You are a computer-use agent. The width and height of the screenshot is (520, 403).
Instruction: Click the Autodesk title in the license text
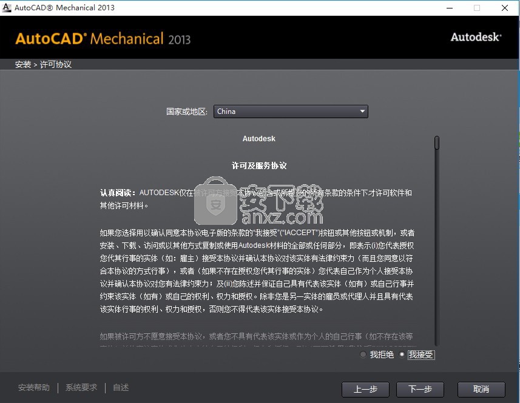[259, 139]
